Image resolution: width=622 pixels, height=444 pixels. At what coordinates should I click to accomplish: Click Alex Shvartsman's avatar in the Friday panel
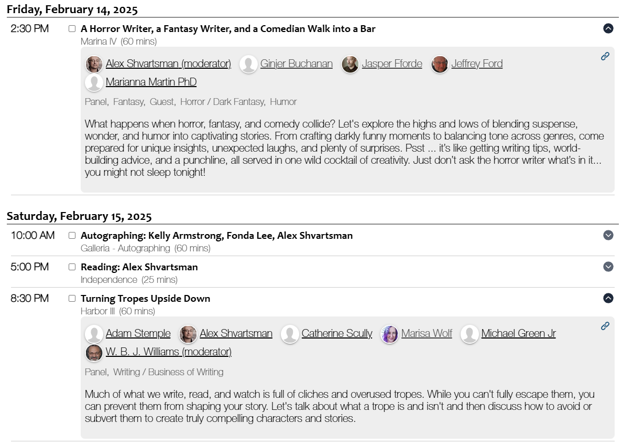(x=94, y=64)
